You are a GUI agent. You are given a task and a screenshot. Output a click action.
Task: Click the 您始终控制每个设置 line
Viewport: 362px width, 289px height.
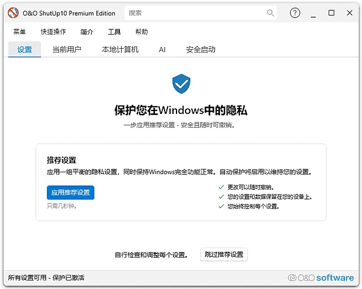(x=253, y=206)
